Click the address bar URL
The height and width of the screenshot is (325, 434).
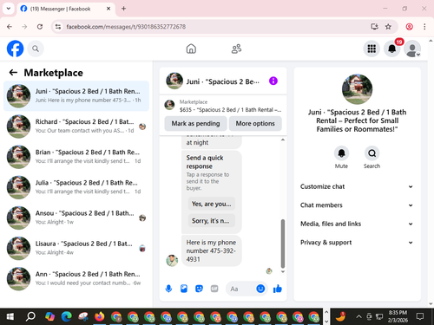(126, 27)
